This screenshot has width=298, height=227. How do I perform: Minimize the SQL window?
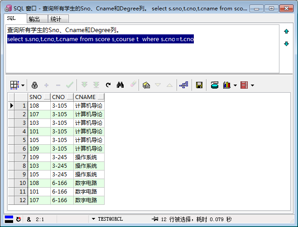click(256, 8)
